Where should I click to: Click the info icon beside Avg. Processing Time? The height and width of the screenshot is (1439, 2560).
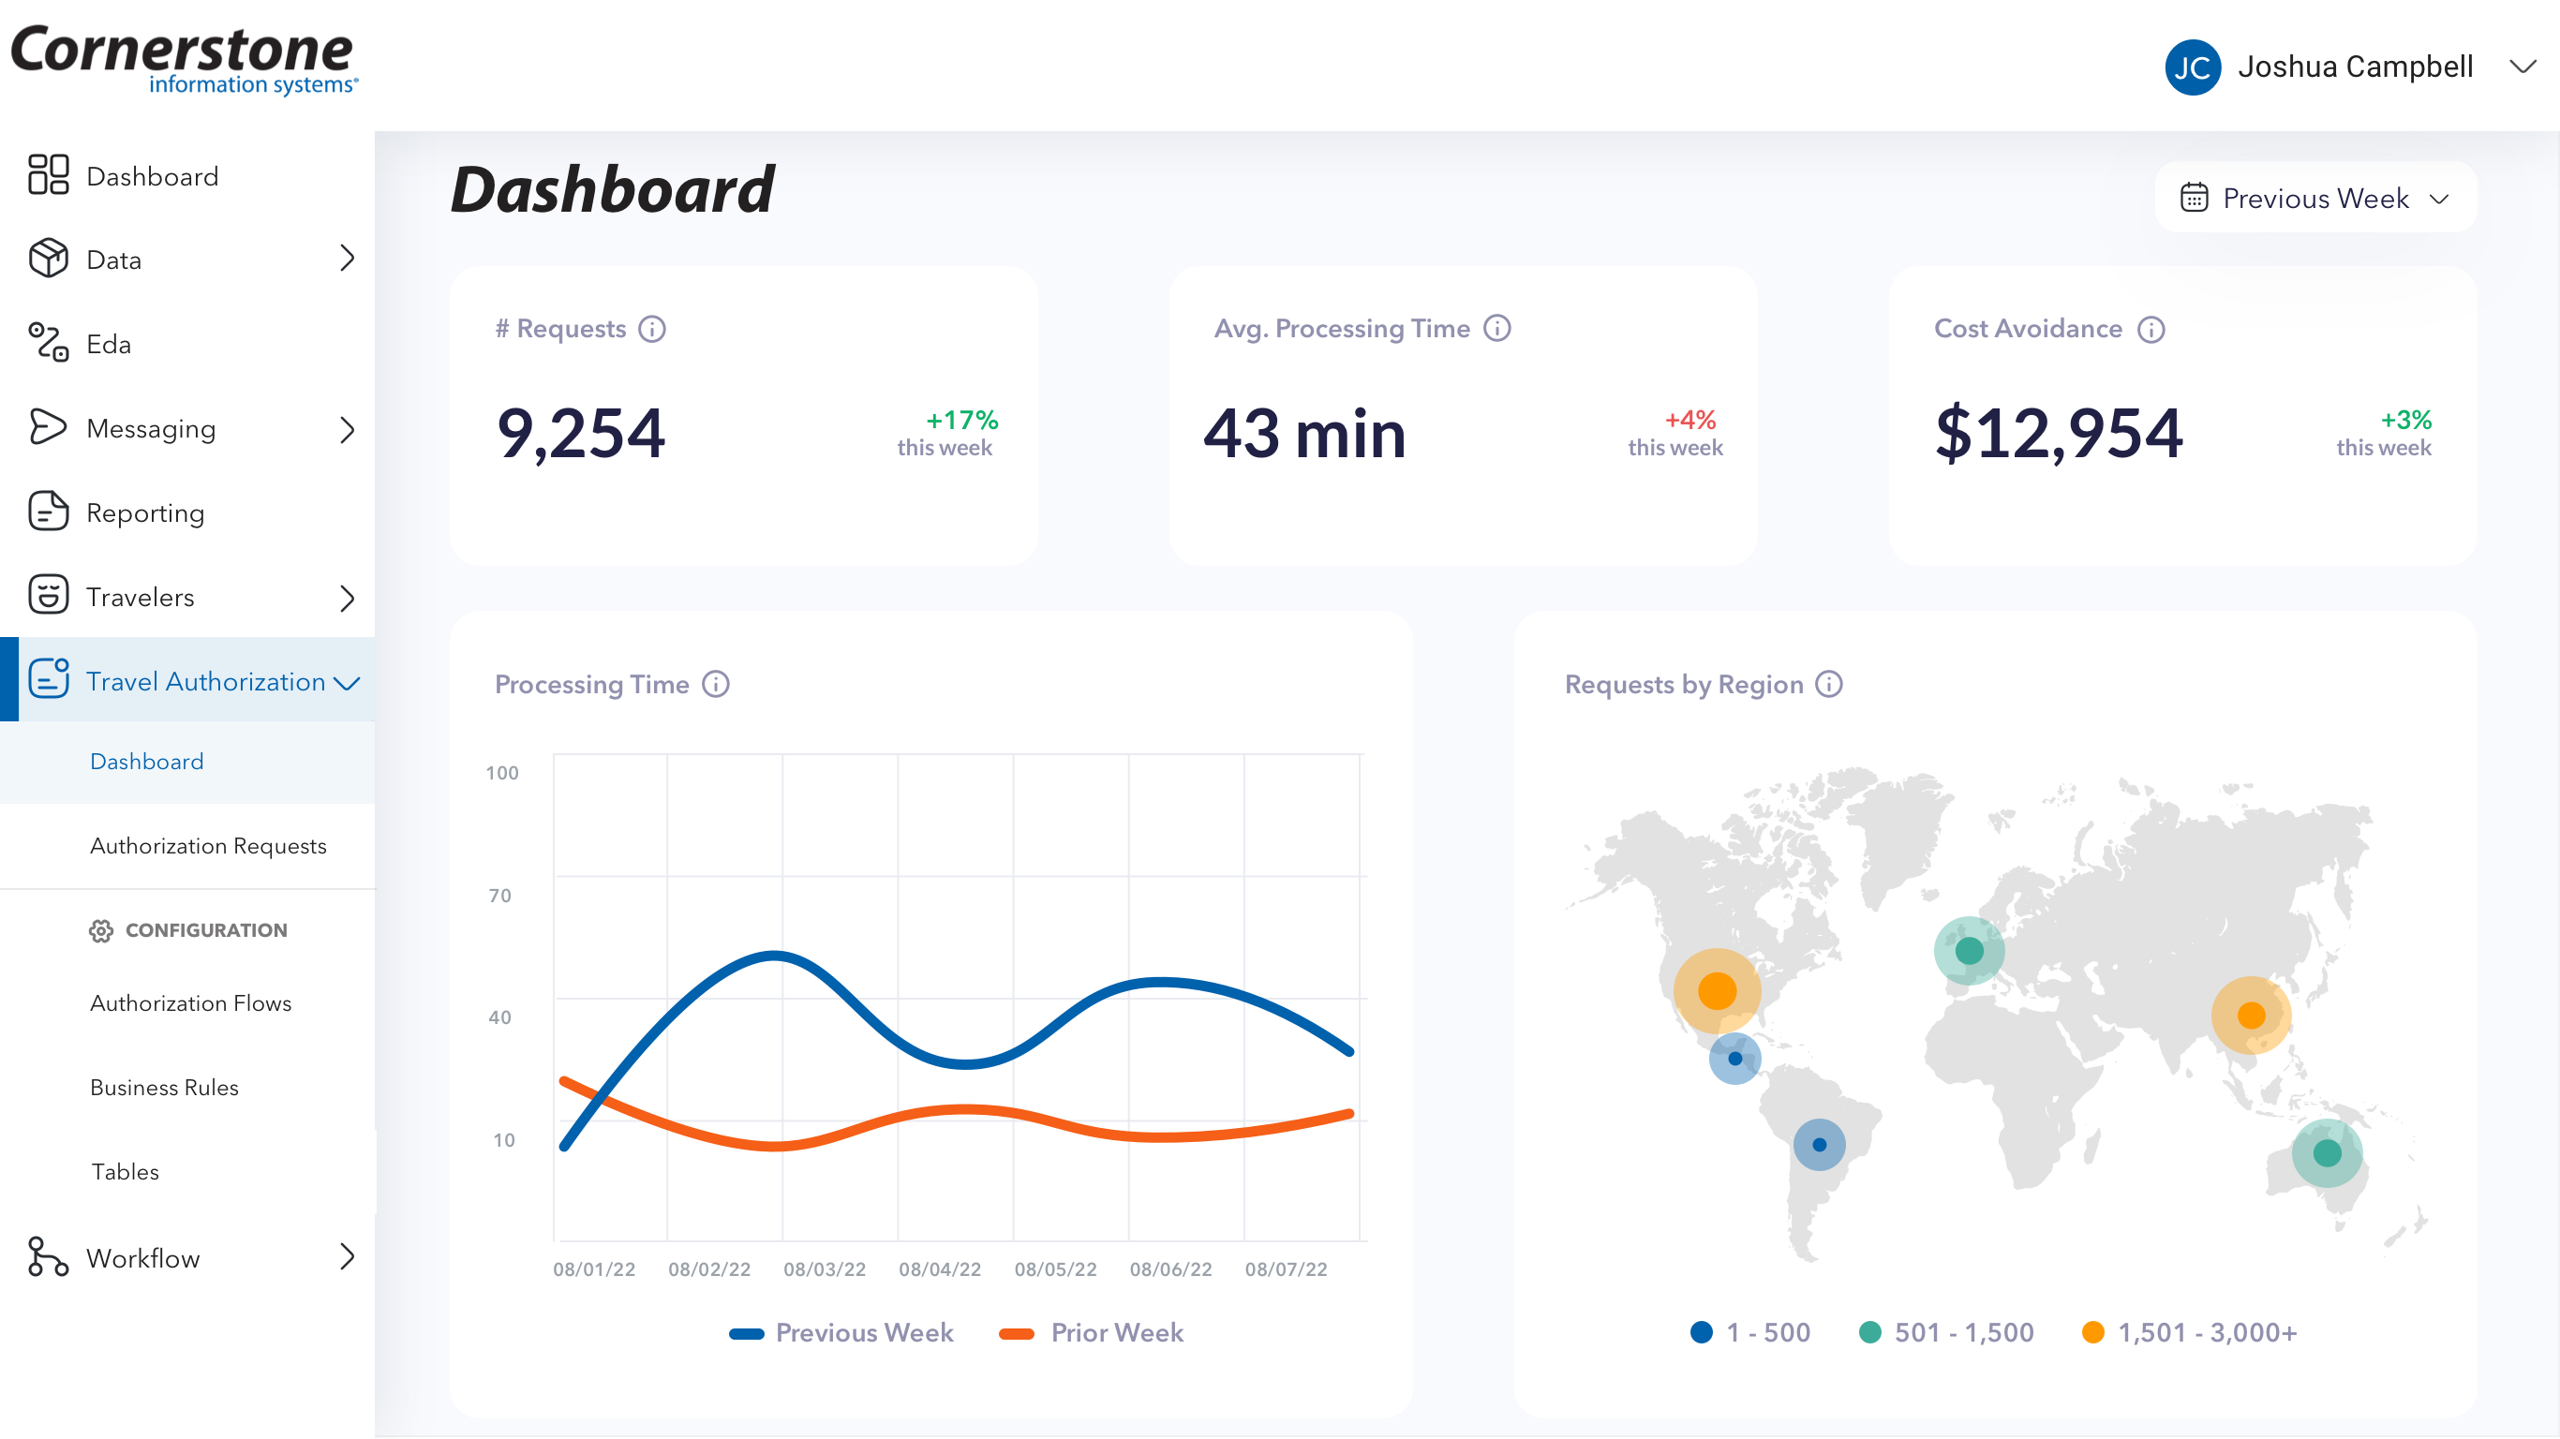[x=1496, y=328]
